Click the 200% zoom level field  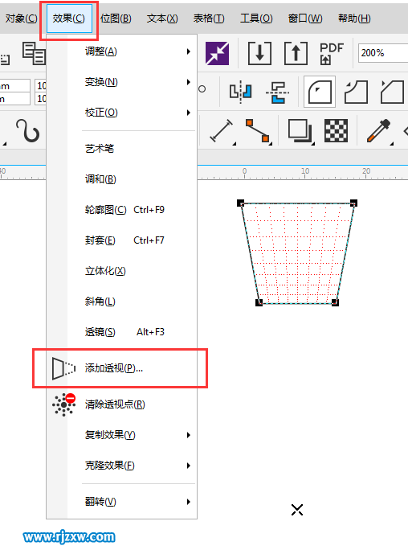383,53
